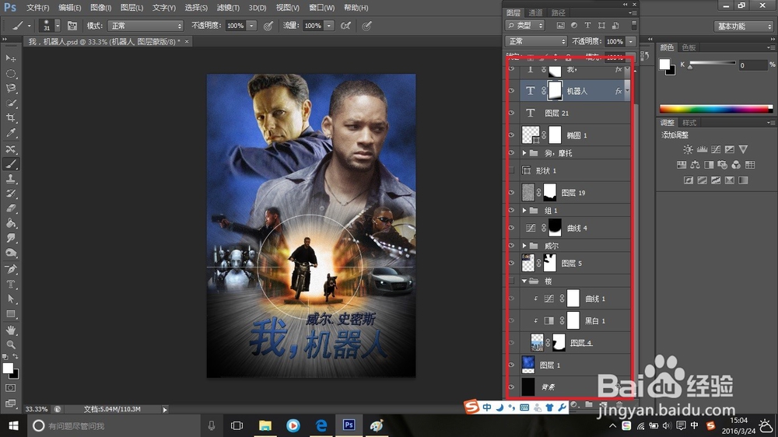Hide the 图层 19 layer
Screen dimensions: 778x437
point(512,193)
